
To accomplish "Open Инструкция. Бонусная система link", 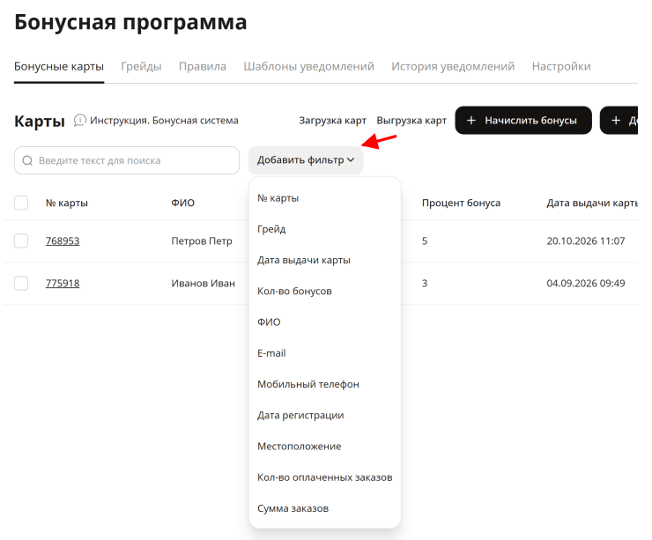I will tap(164, 121).
